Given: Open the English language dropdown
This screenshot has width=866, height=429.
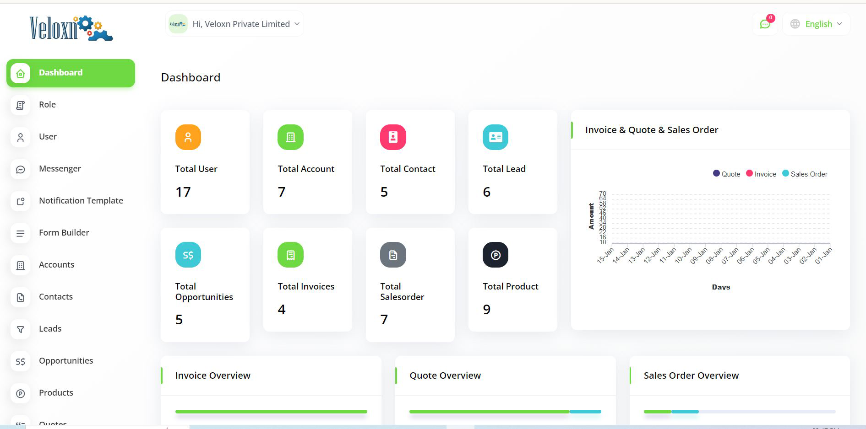Looking at the screenshot, I should pos(816,24).
